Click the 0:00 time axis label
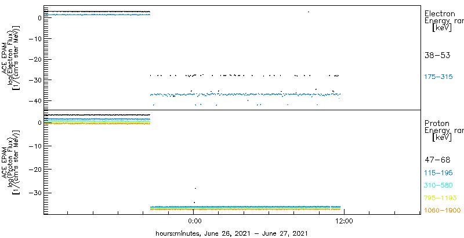The width and height of the screenshot is (464, 238). tap(194, 221)
